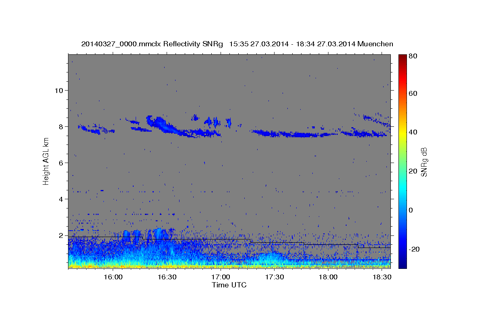Click the height tick label 4

[60, 199]
